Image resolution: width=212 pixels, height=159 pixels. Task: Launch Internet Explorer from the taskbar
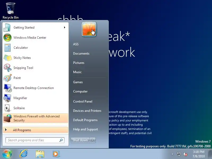pyautogui.click(x=24, y=154)
